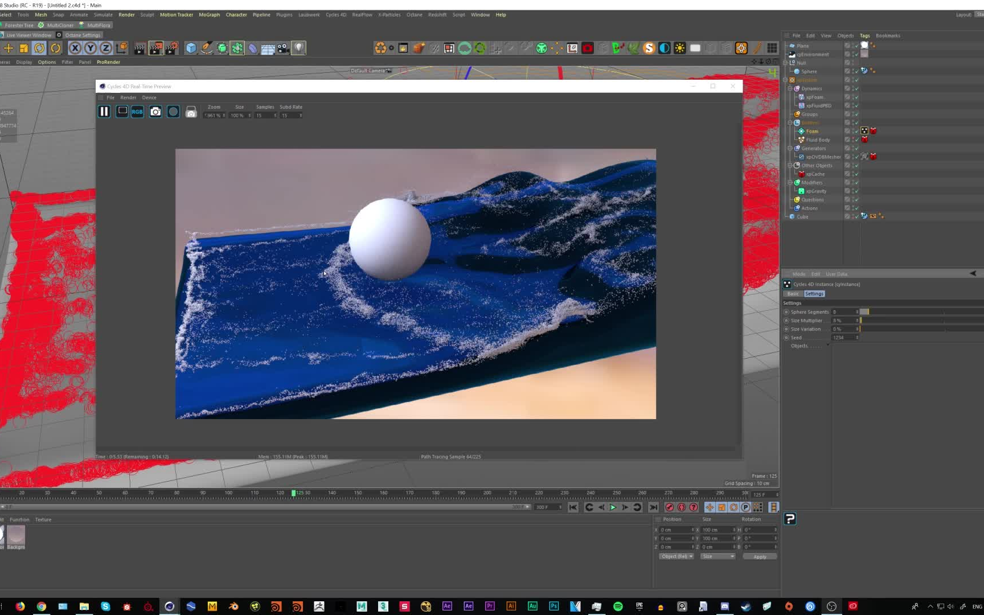Toggle the green enable checkmark on Fluid Body
The width and height of the screenshot is (984, 615).
click(x=856, y=140)
